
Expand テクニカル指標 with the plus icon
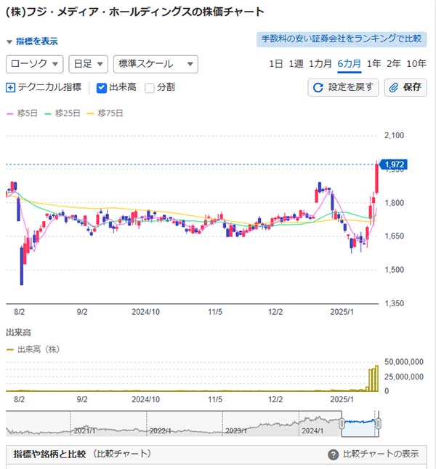(x=10, y=88)
